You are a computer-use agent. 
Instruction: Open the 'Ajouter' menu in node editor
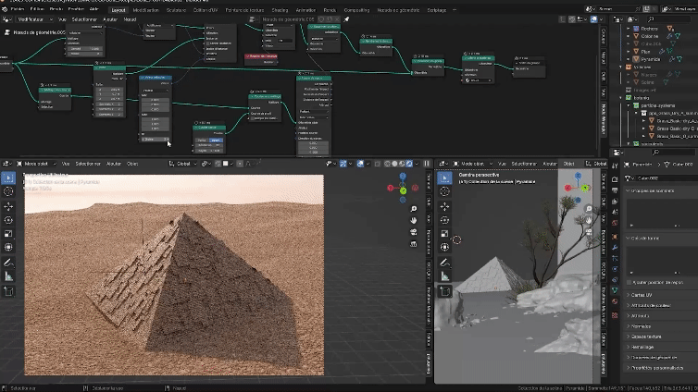[110, 18]
